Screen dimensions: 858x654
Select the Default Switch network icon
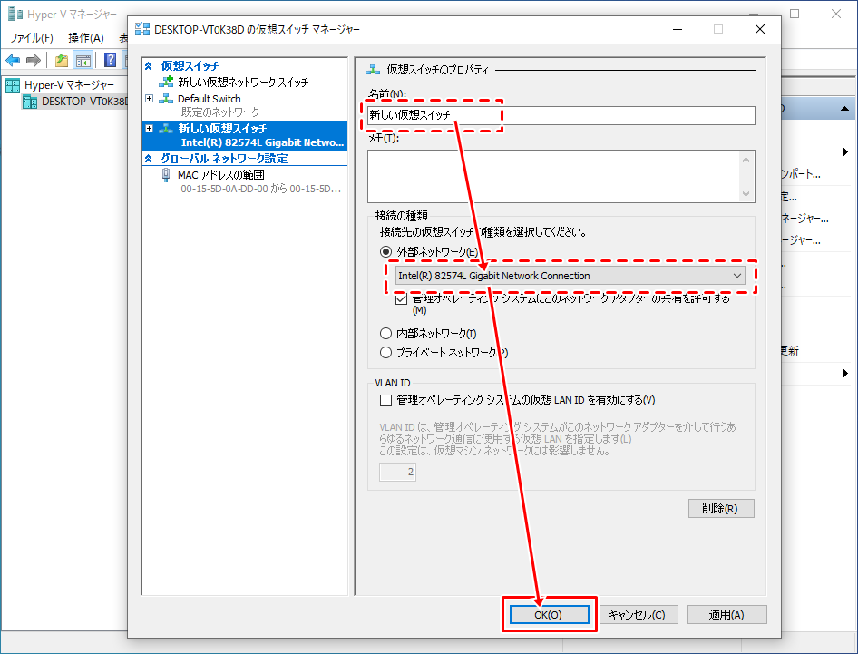(166, 99)
